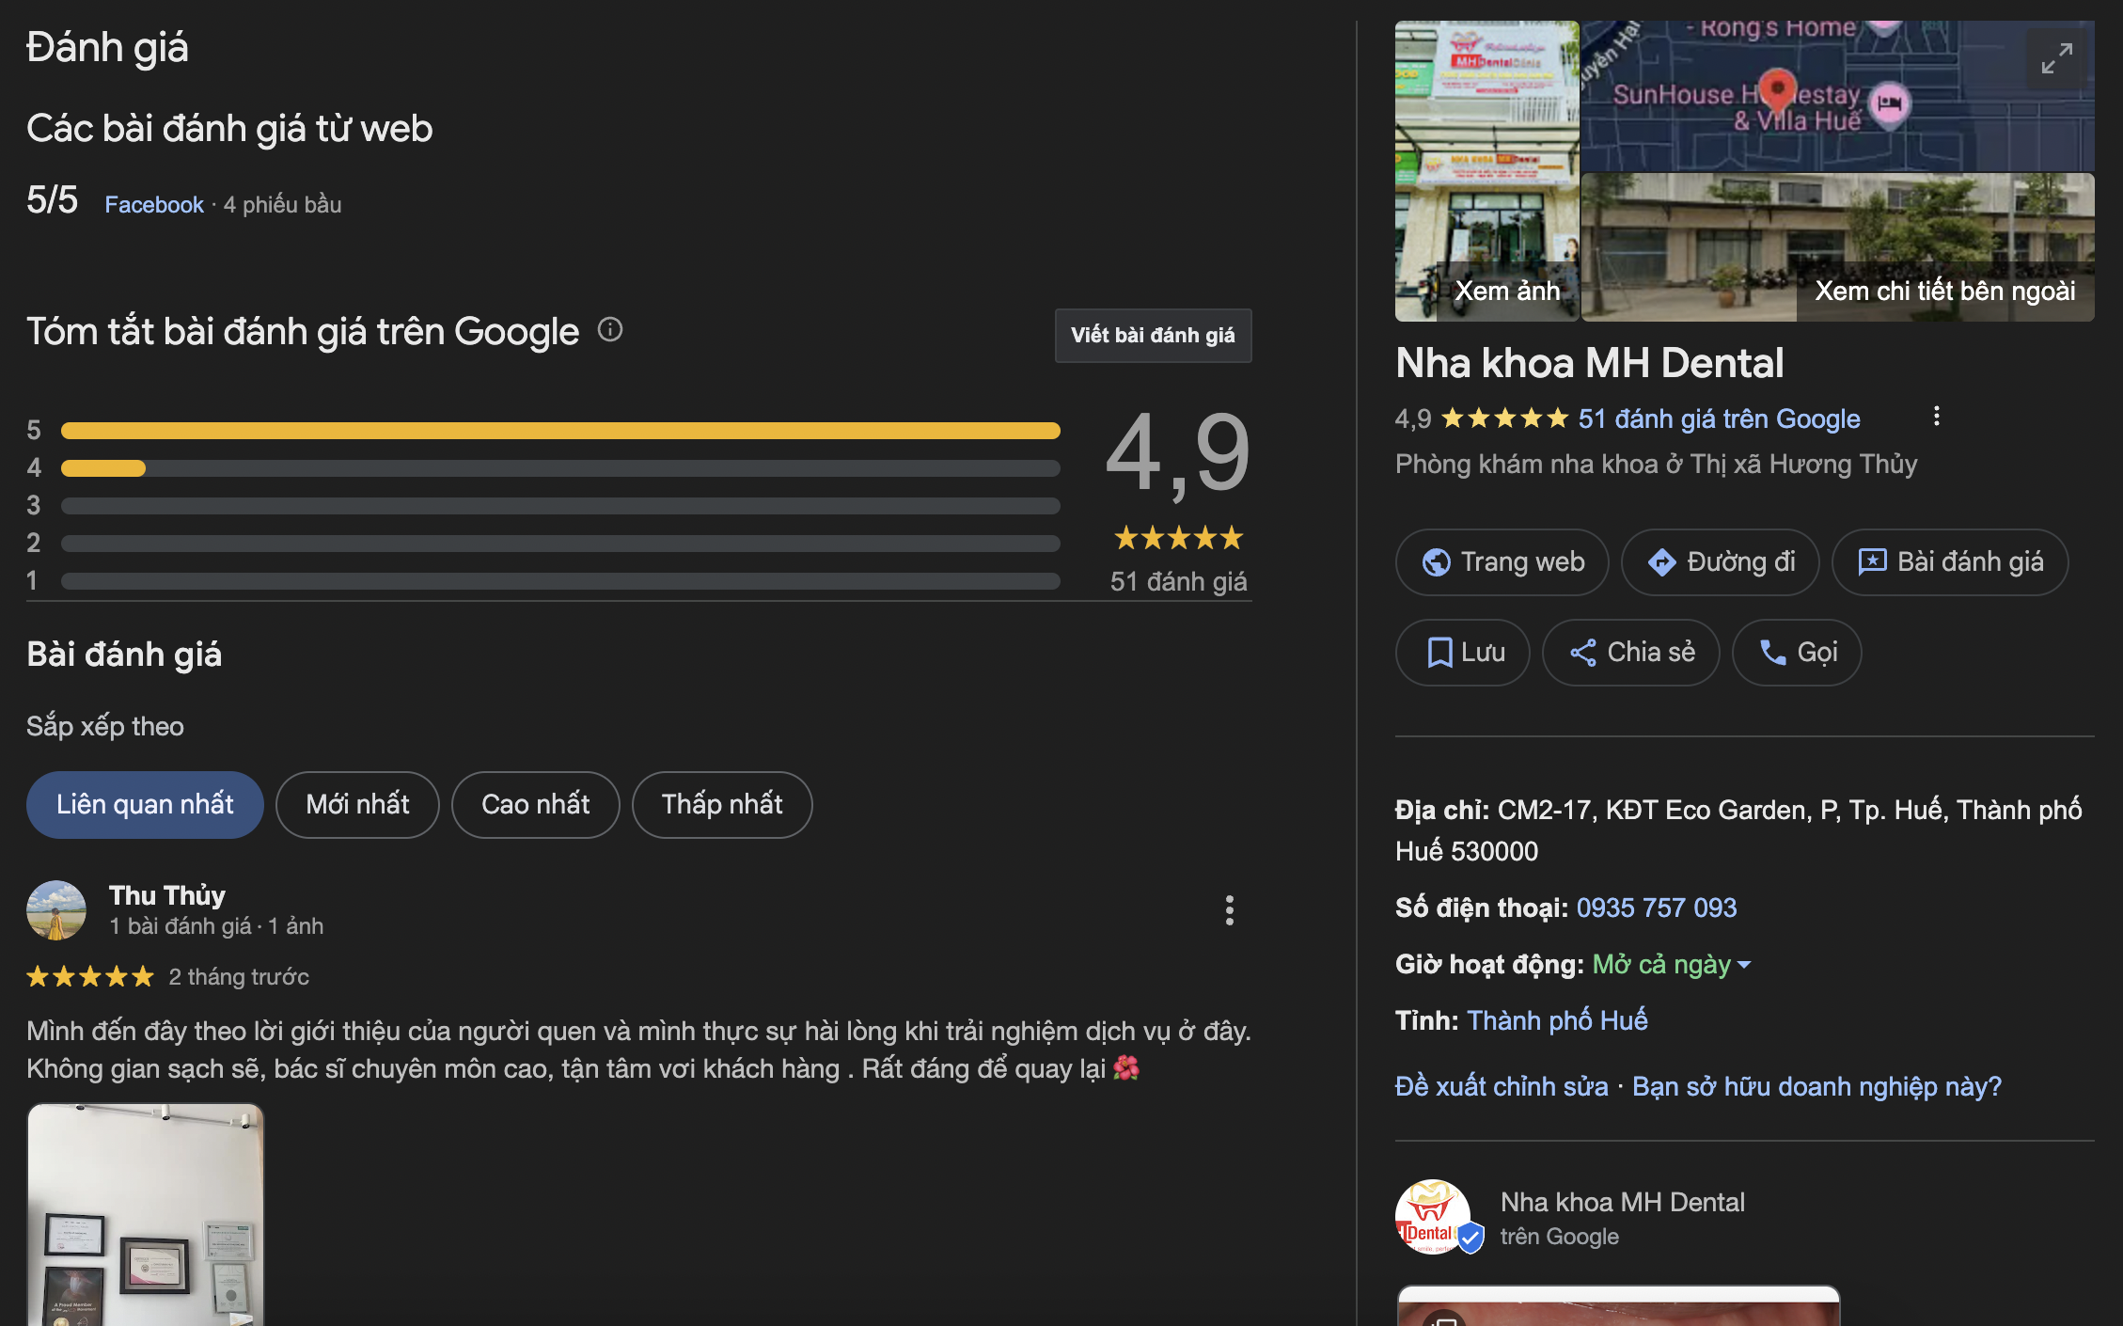Select the Cao nhất sort chip

[535, 805]
